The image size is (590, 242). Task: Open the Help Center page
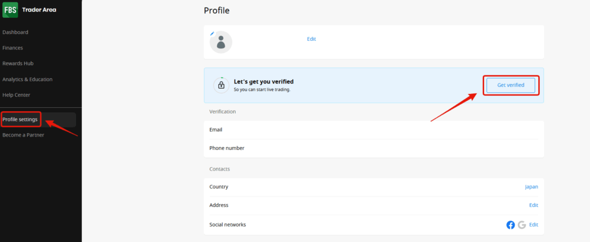[16, 94]
